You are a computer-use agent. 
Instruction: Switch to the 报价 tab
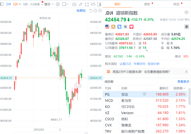(117, 4)
